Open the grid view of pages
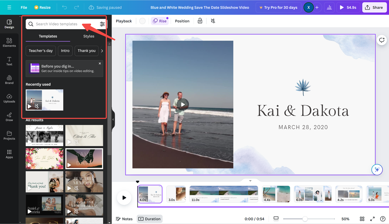 [362, 219]
